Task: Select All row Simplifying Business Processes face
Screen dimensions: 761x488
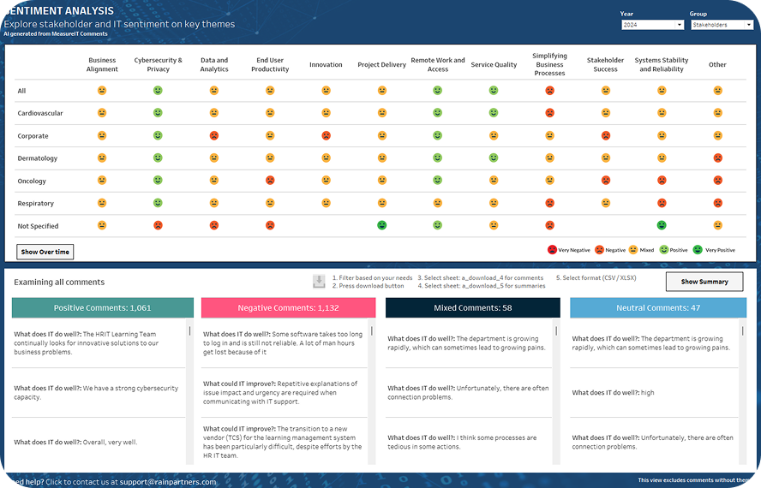Action: point(549,90)
